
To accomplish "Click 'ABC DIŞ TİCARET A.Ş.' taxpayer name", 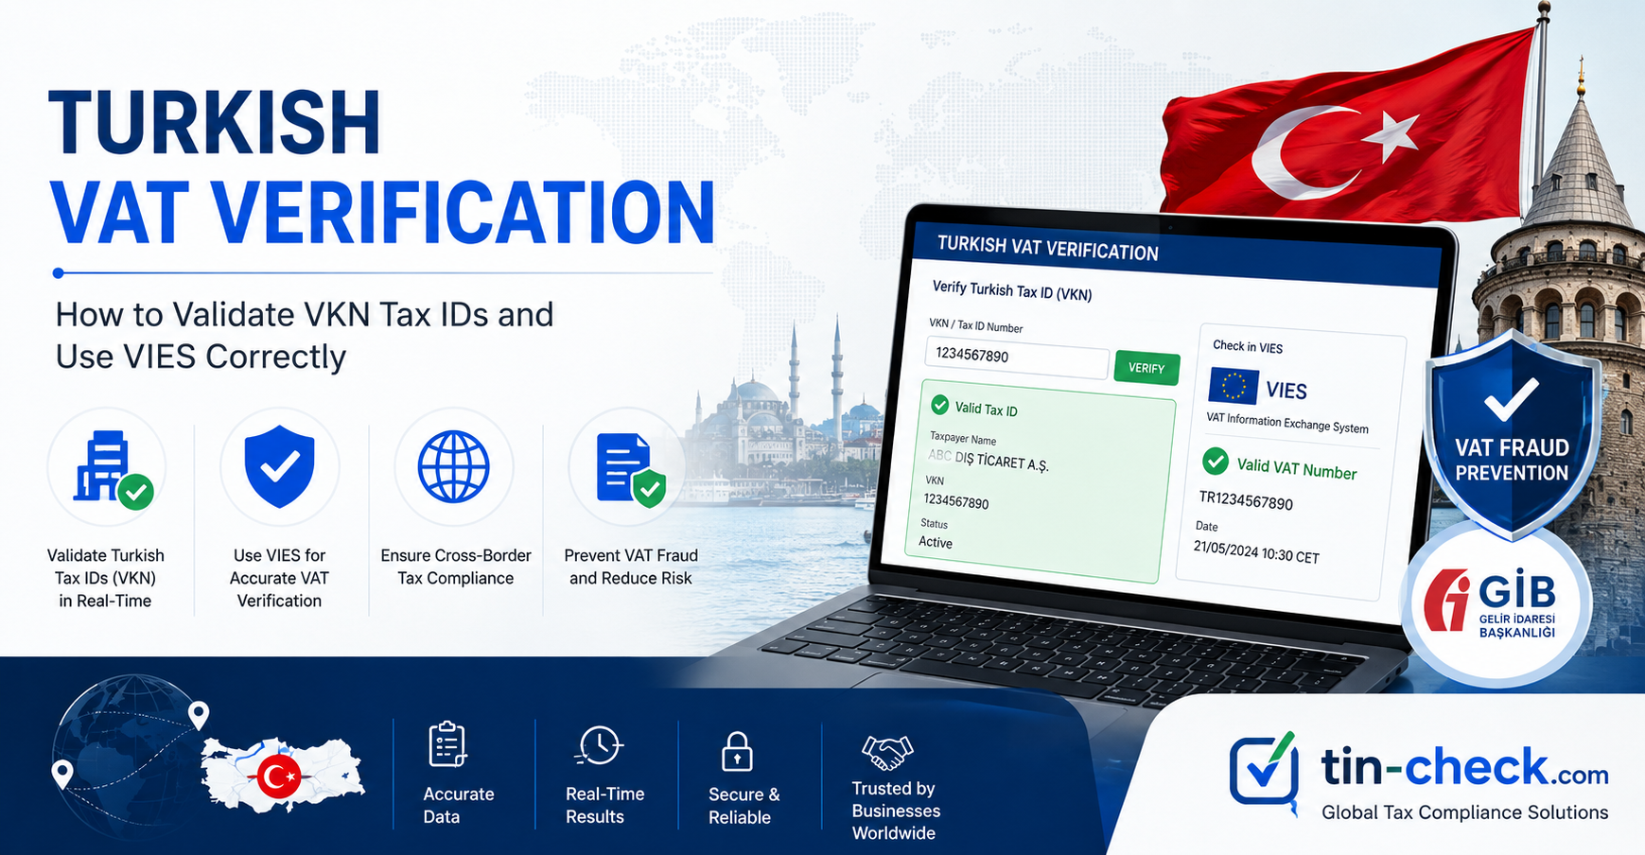I will click(x=988, y=460).
